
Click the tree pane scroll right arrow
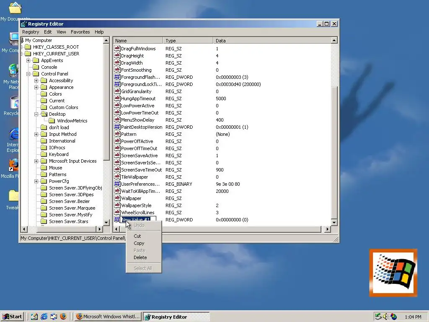(x=100, y=229)
